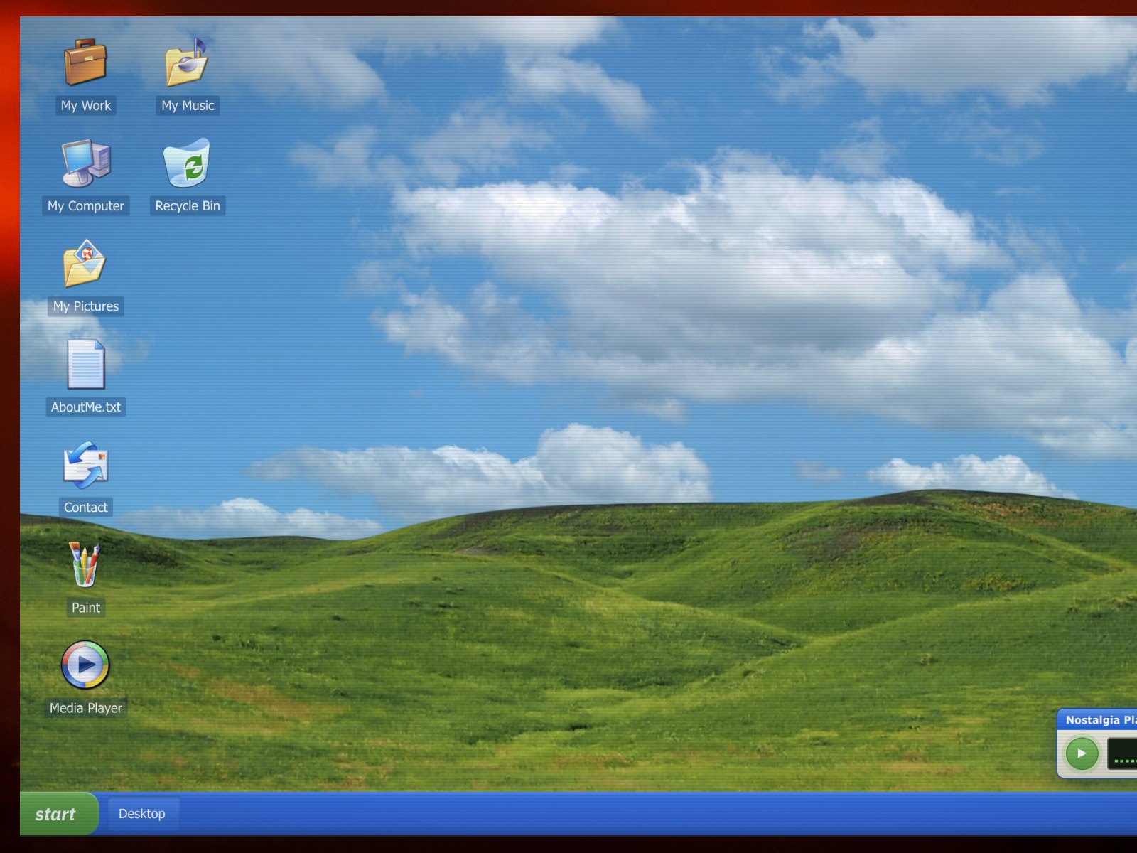1137x853 pixels.
Task: Play music in the Nostalgia Player widget
Action: [x=1082, y=753]
